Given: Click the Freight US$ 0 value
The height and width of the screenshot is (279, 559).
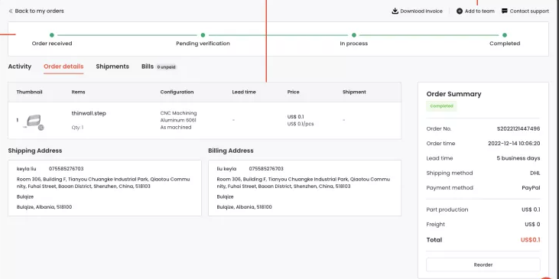Looking at the screenshot, I should coord(532,225).
